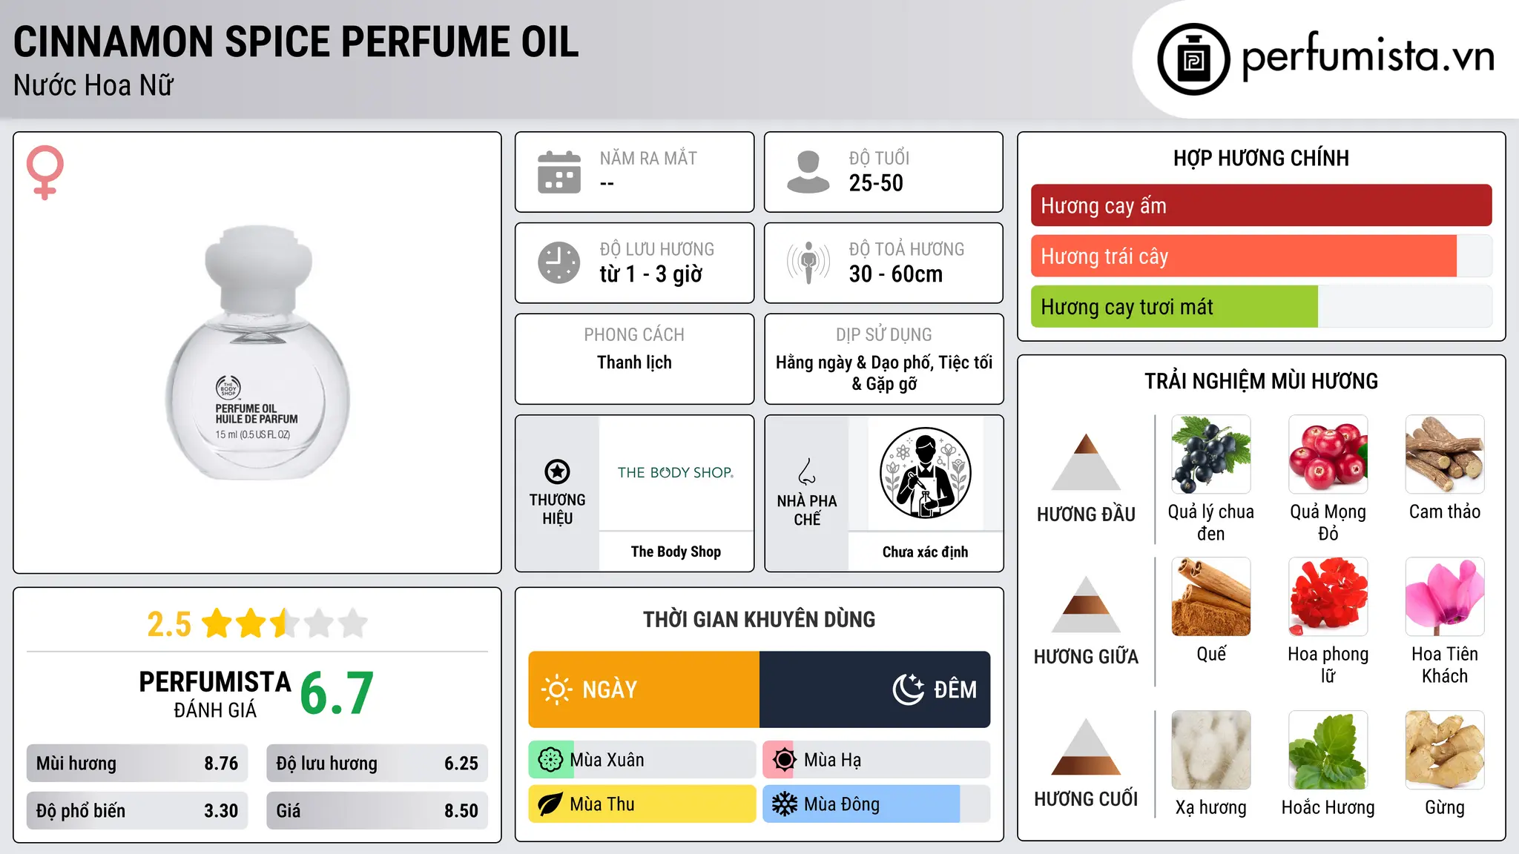Image resolution: width=1519 pixels, height=854 pixels.
Task: Open The Body Shop brand logo
Action: click(676, 472)
